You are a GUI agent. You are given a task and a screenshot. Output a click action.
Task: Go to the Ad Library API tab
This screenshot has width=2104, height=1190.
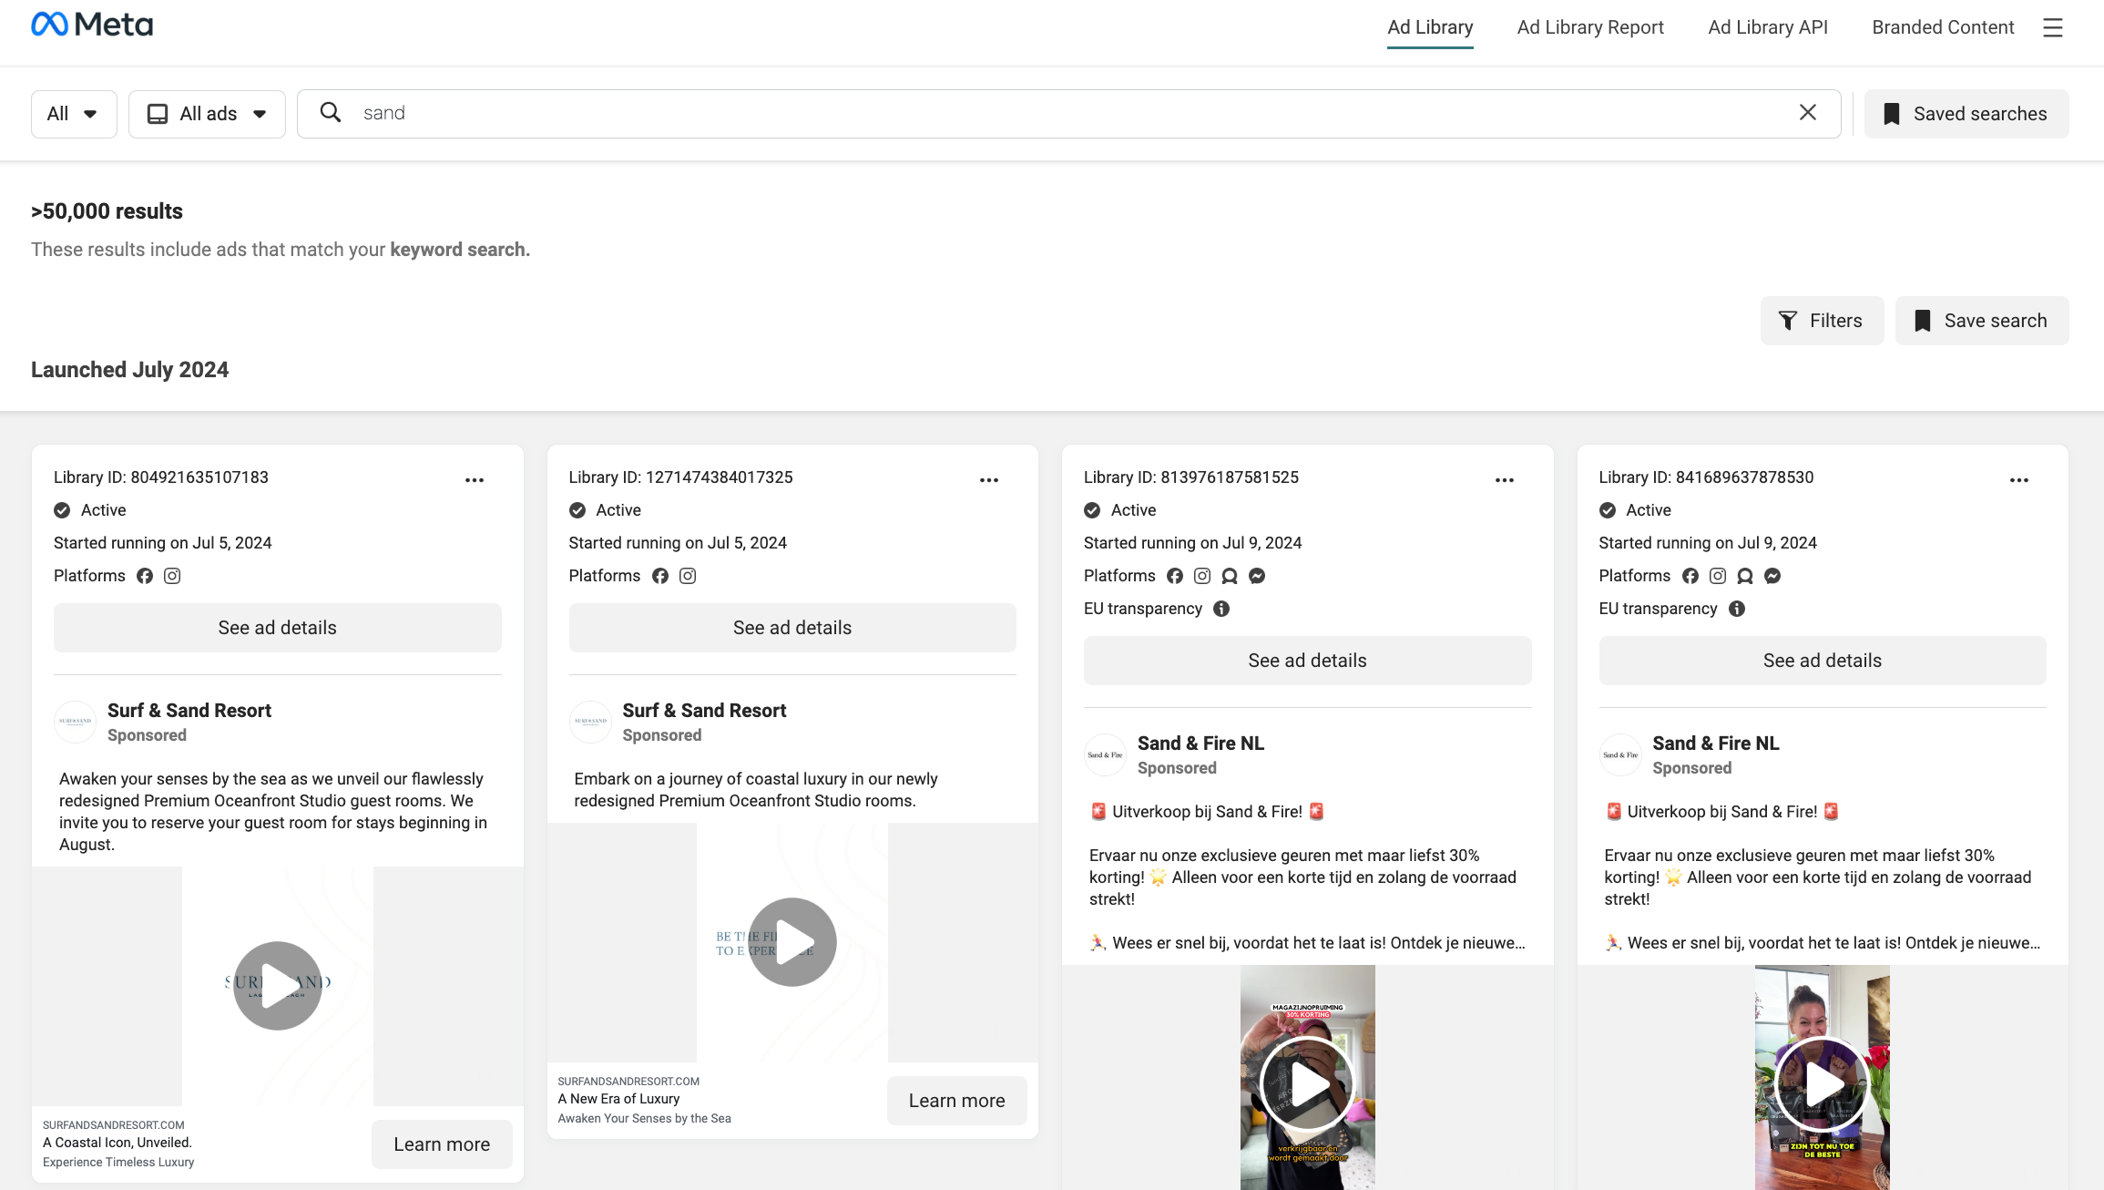click(1767, 27)
